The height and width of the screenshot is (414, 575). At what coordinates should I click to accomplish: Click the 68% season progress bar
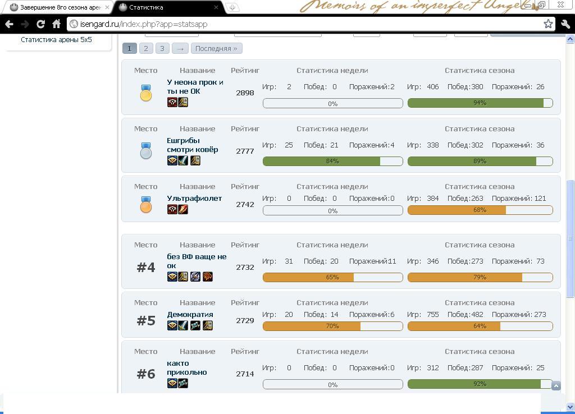[480, 210]
